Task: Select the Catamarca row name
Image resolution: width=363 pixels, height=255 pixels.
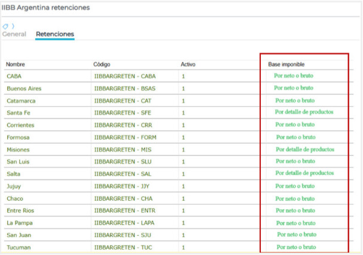Action: click(21, 101)
